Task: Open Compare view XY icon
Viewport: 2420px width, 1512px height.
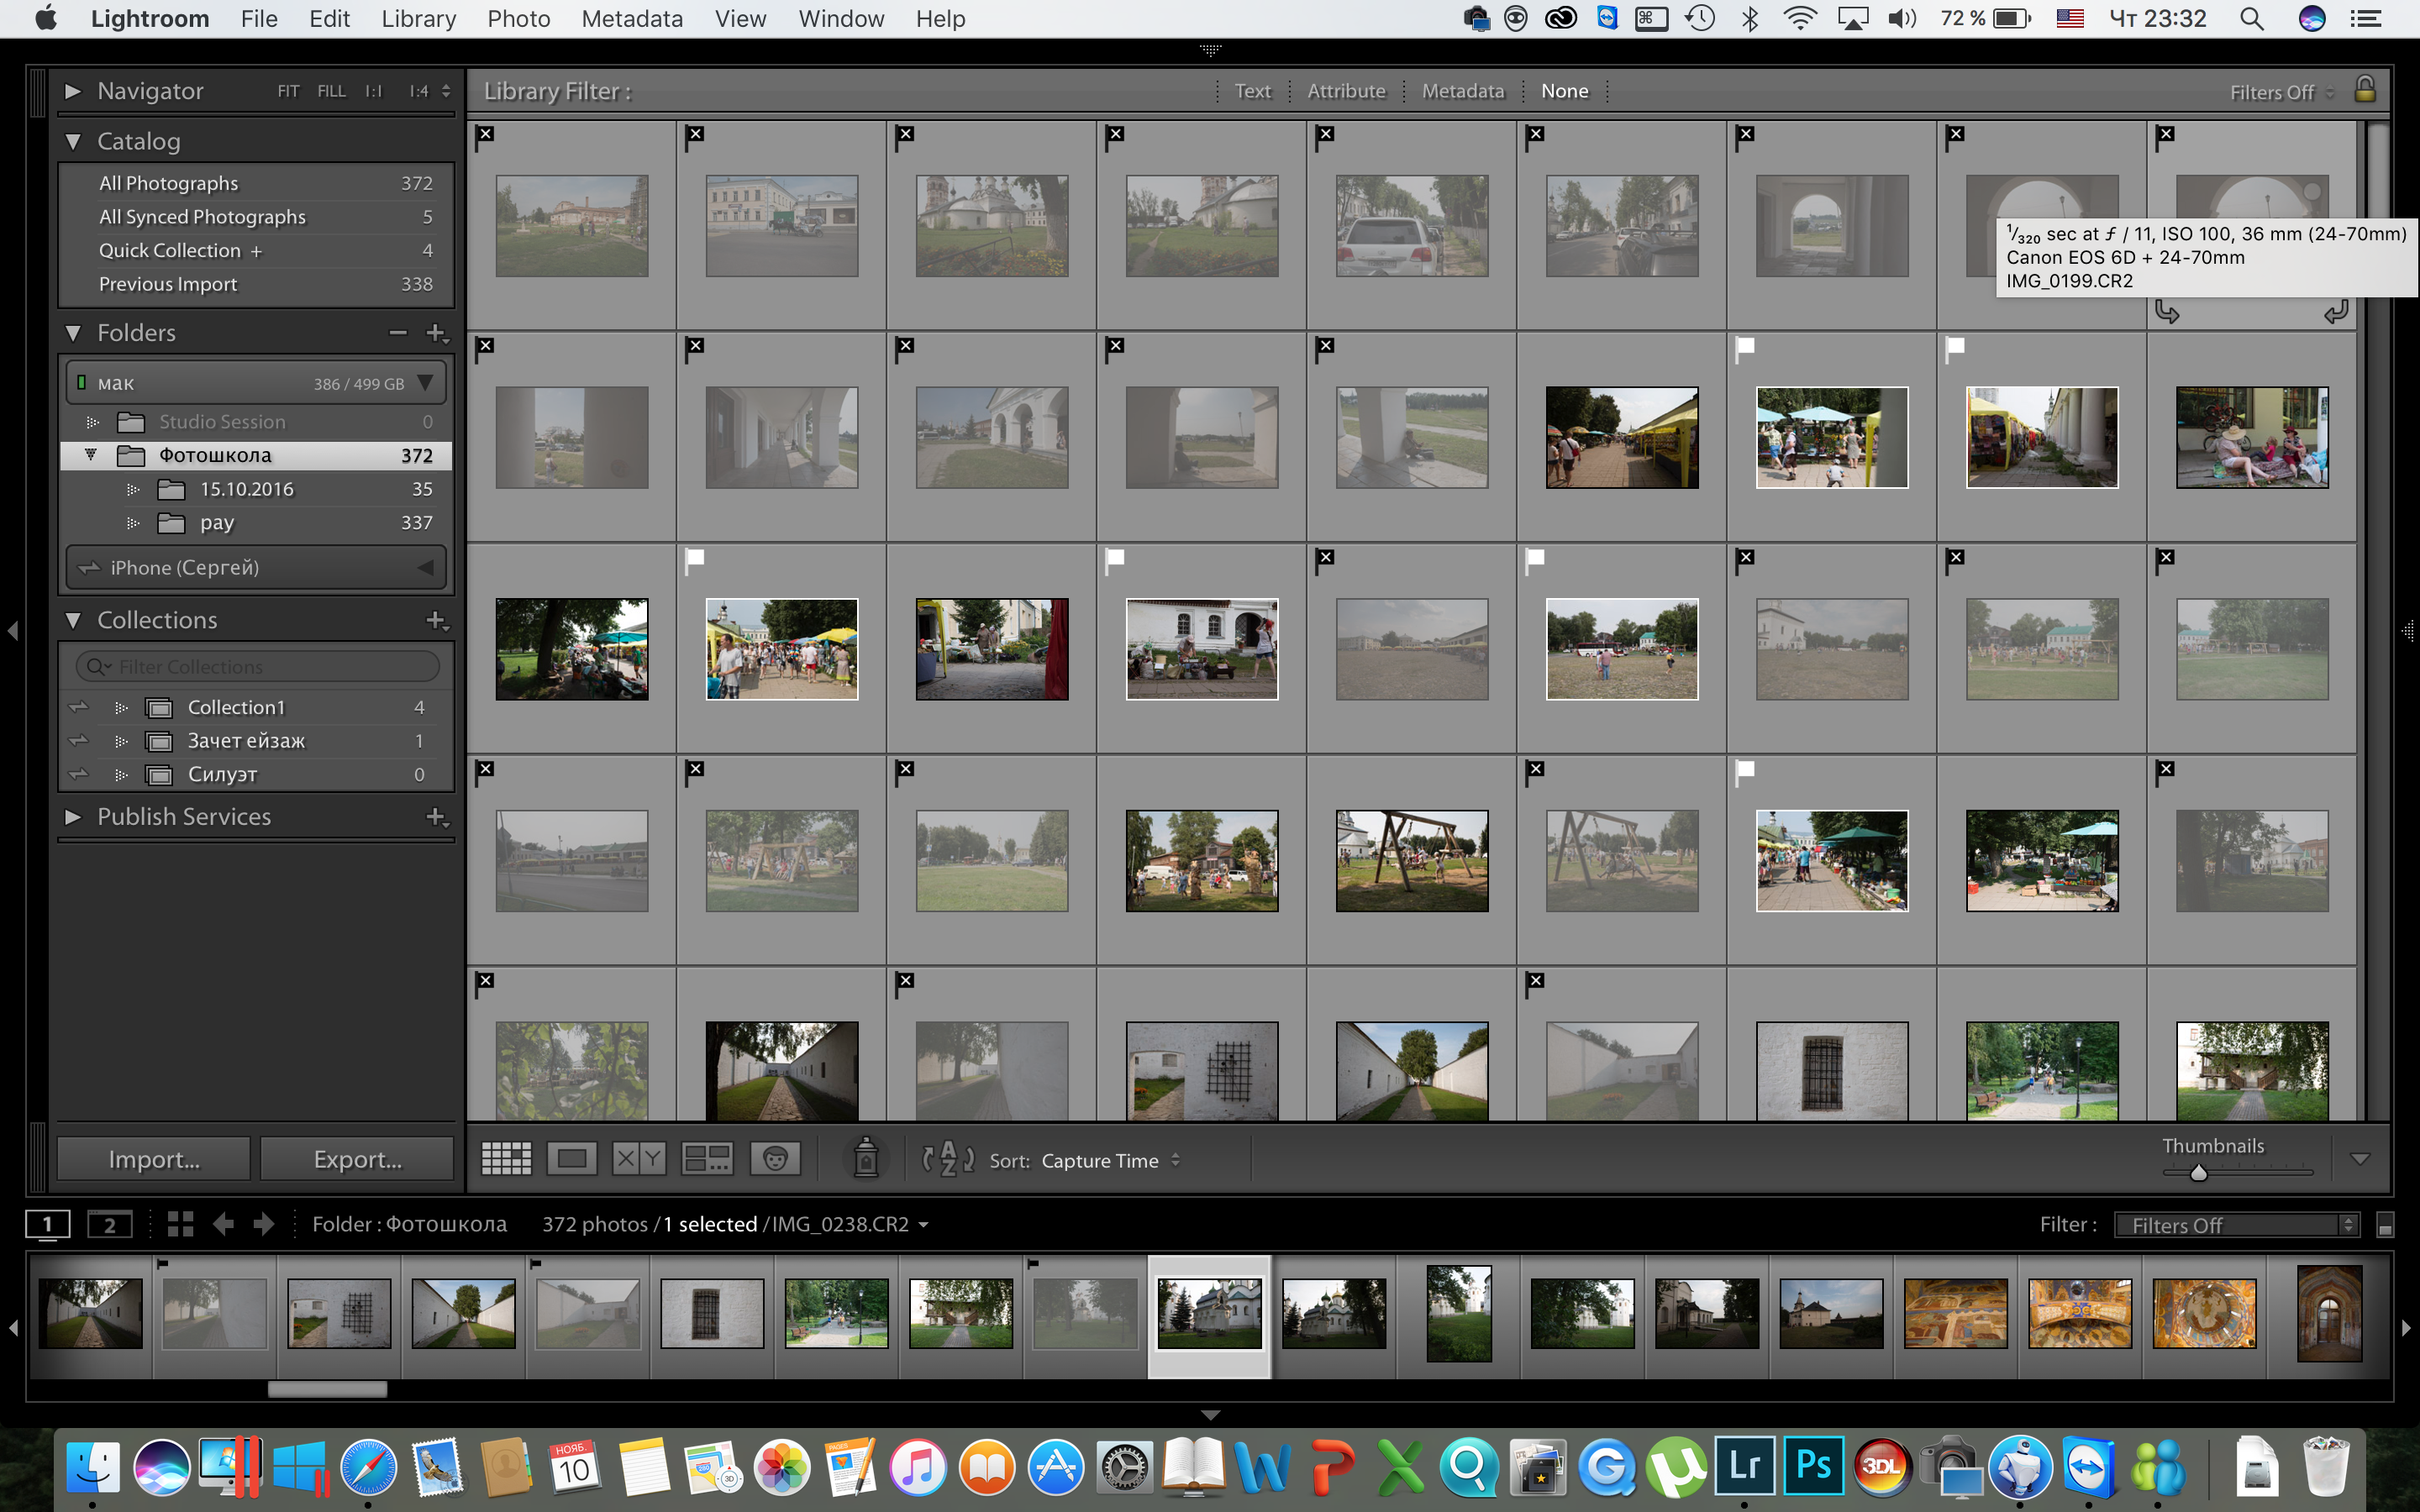Action: [639, 1159]
